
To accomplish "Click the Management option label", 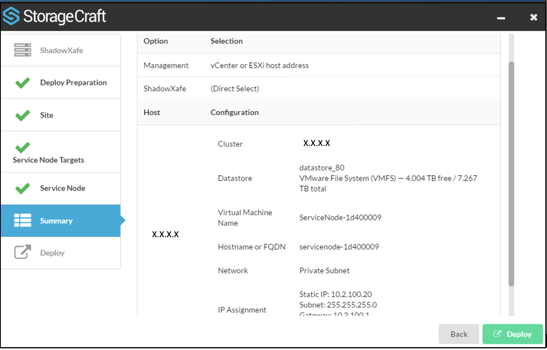I will coord(166,66).
